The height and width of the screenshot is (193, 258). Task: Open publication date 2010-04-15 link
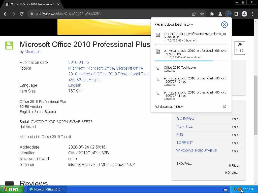(x=79, y=62)
